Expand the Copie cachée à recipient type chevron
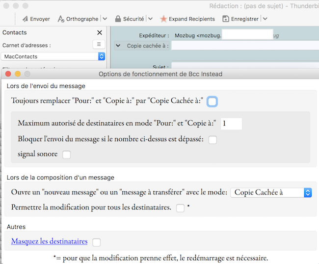Viewport: 319px width, 264px height. pyautogui.click(x=118, y=46)
